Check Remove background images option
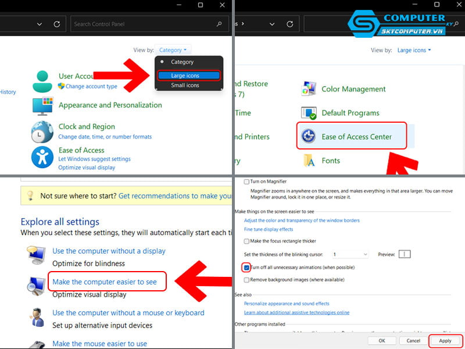Image resolution: width=465 pixels, height=349 pixels. [247, 280]
